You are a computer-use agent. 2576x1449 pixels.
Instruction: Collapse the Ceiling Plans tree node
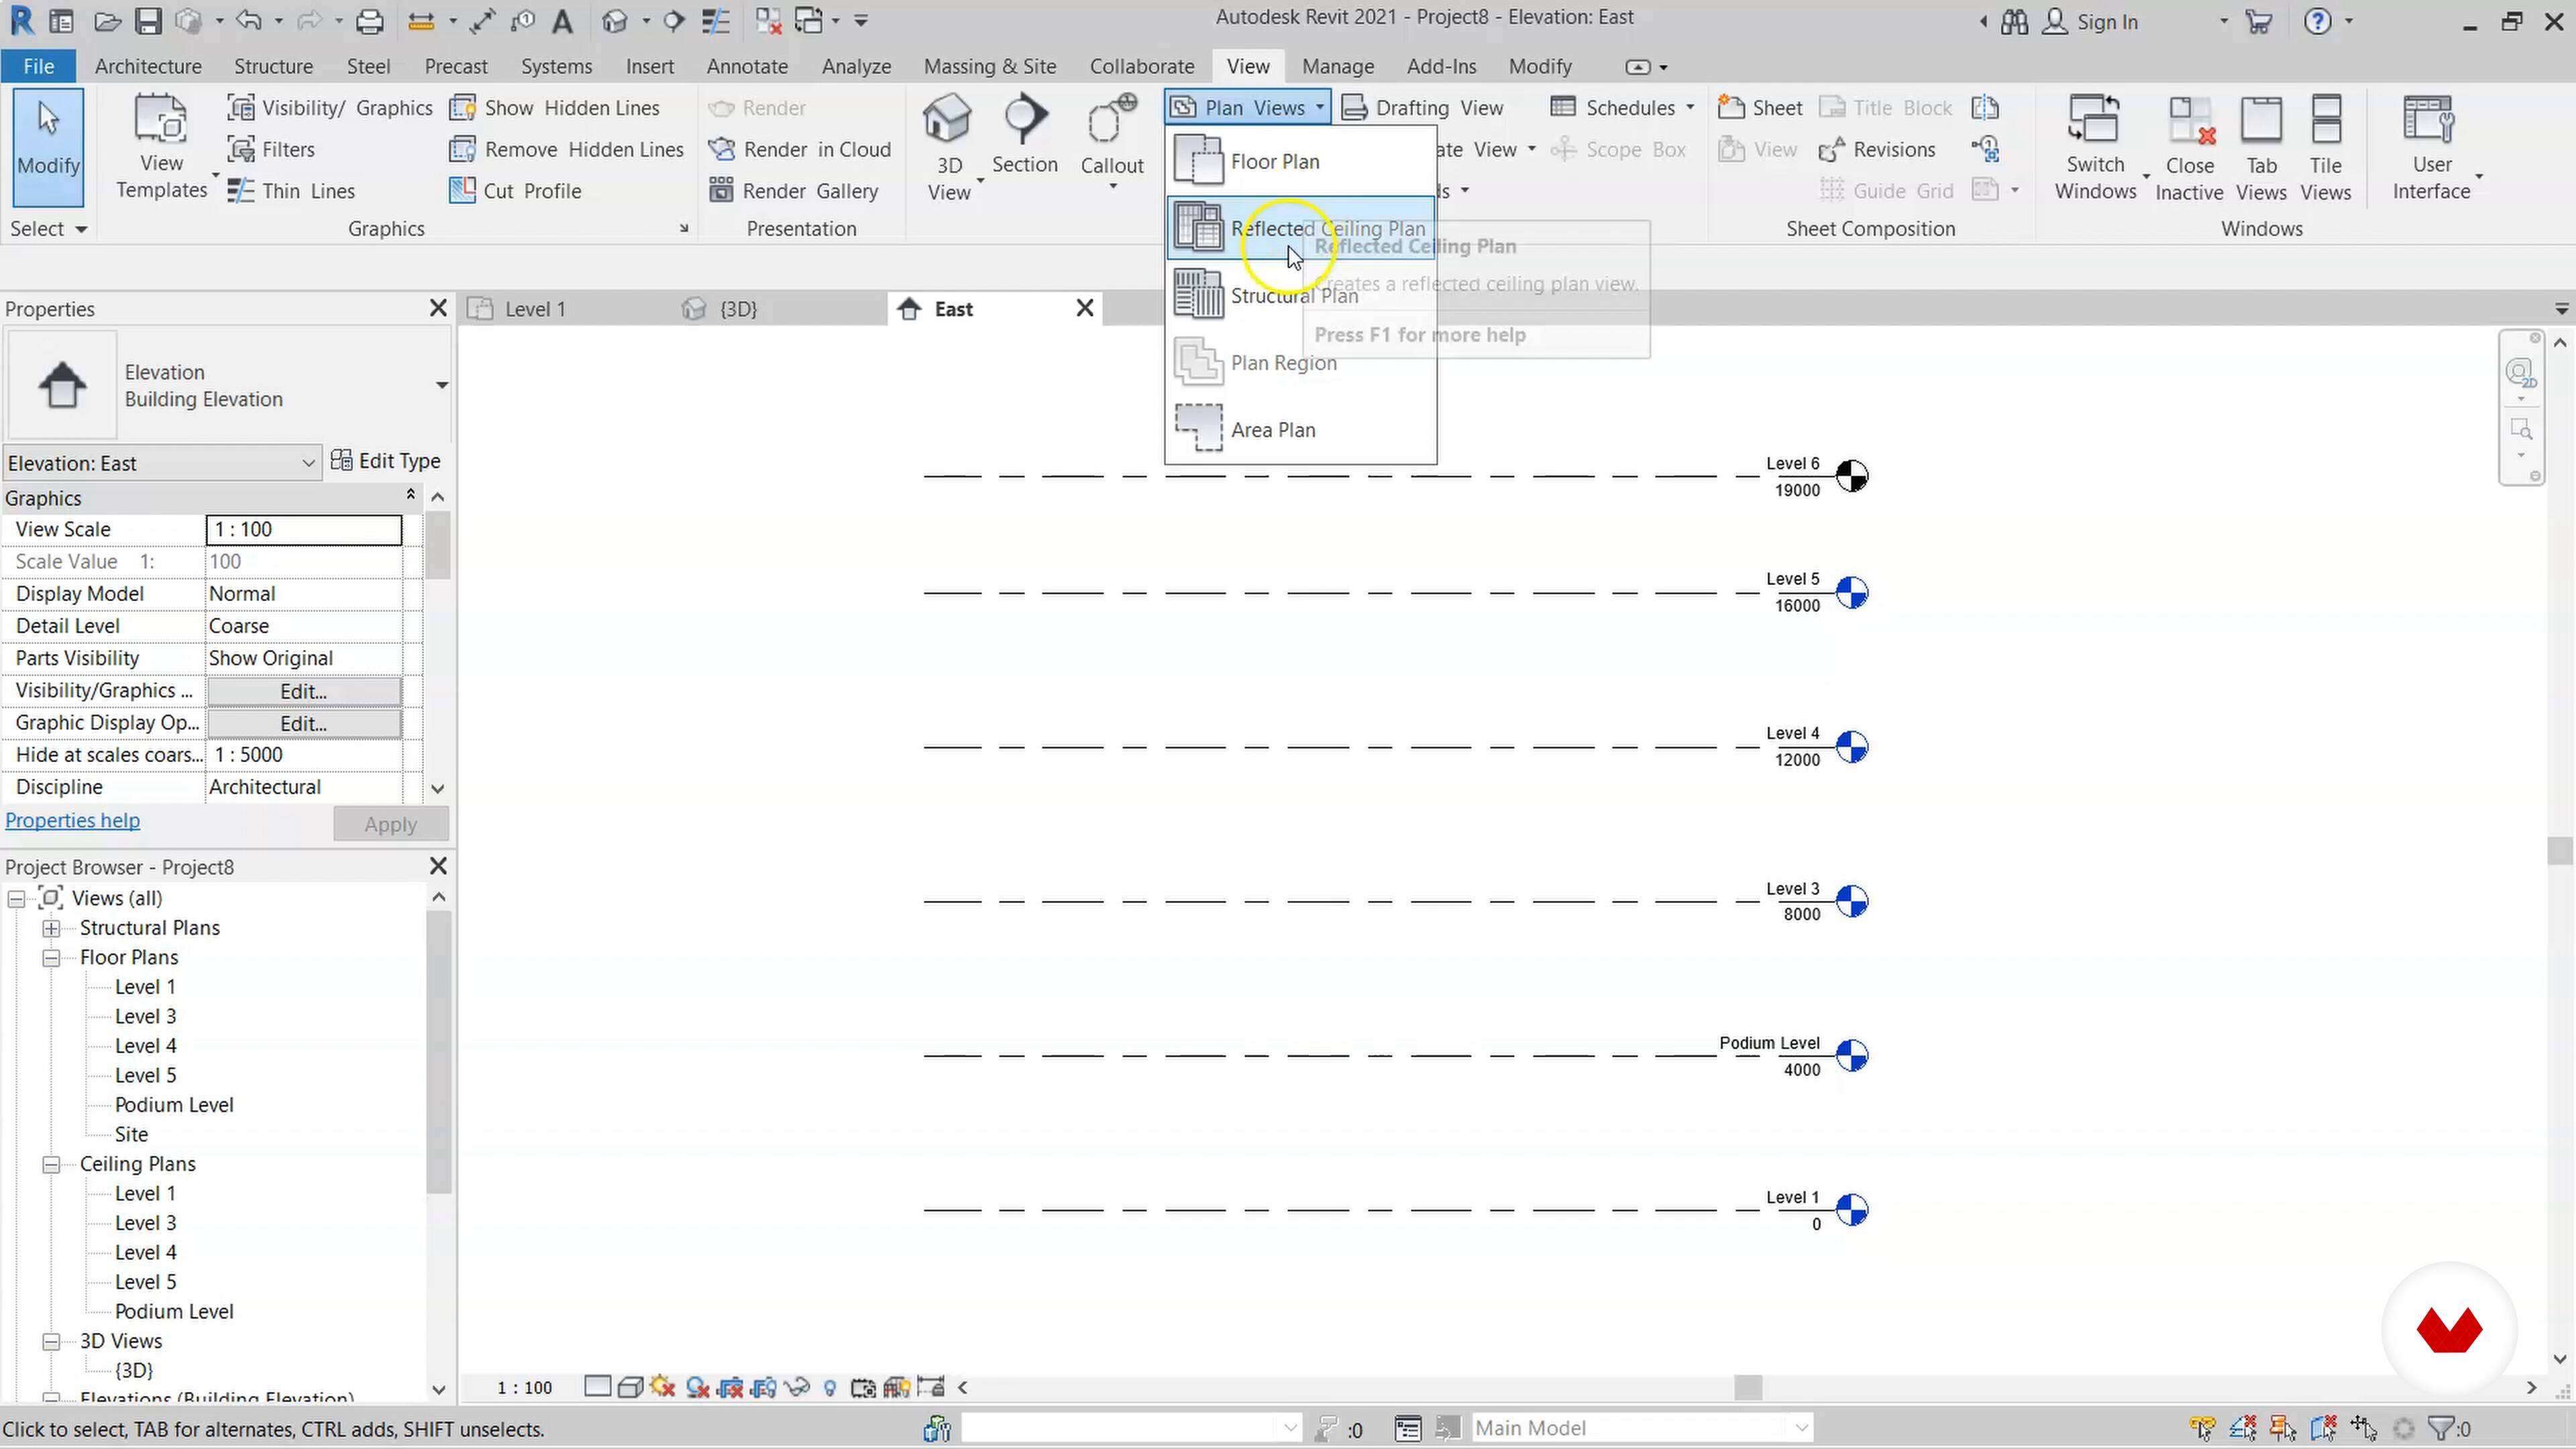(51, 1165)
